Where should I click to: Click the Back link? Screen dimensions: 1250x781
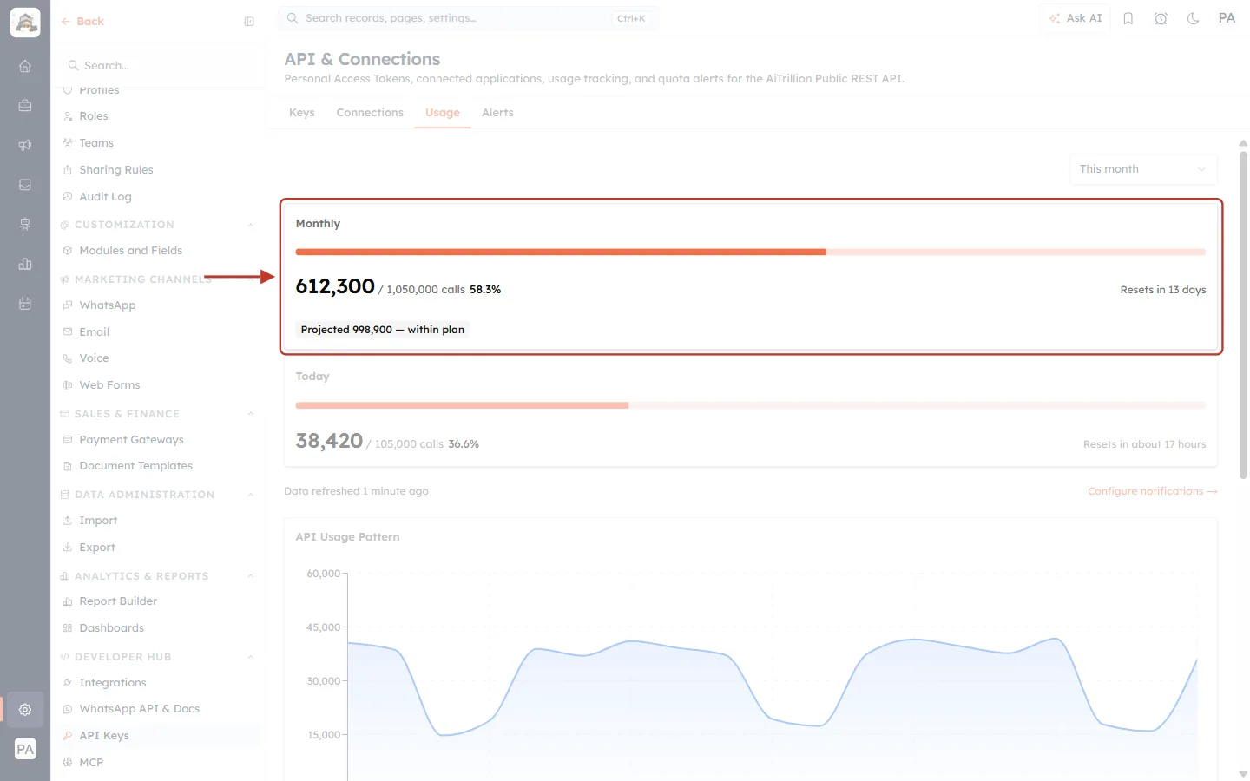pos(82,22)
